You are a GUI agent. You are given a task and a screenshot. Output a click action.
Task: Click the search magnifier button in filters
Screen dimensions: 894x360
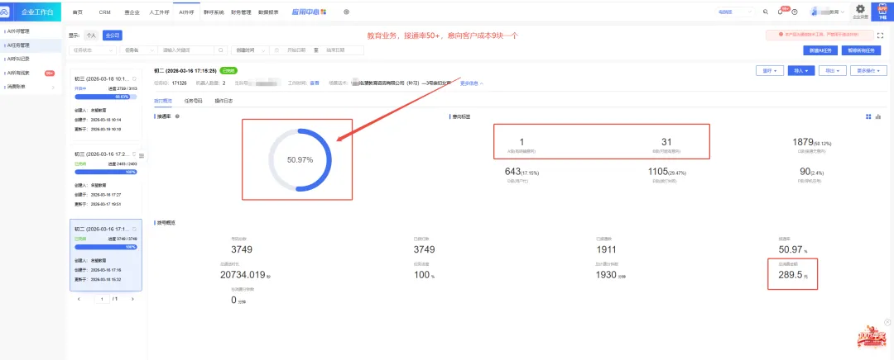[x=221, y=50]
